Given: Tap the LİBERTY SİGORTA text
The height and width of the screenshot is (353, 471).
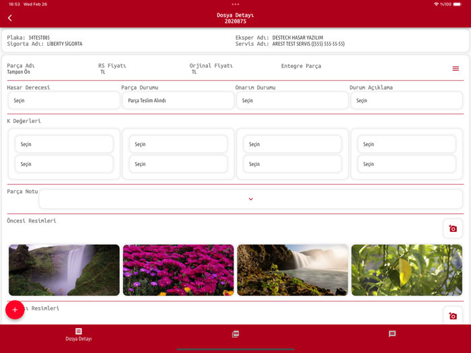Looking at the screenshot, I should pyautogui.click(x=65, y=44).
